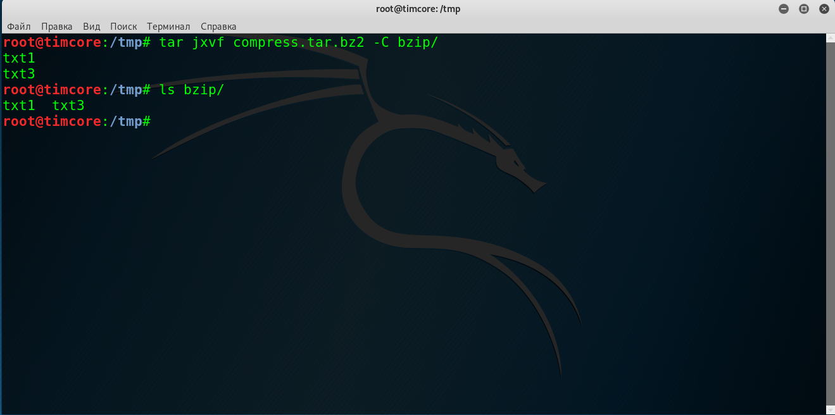Click txt3 in the ls output row

(x=68, y=106)
